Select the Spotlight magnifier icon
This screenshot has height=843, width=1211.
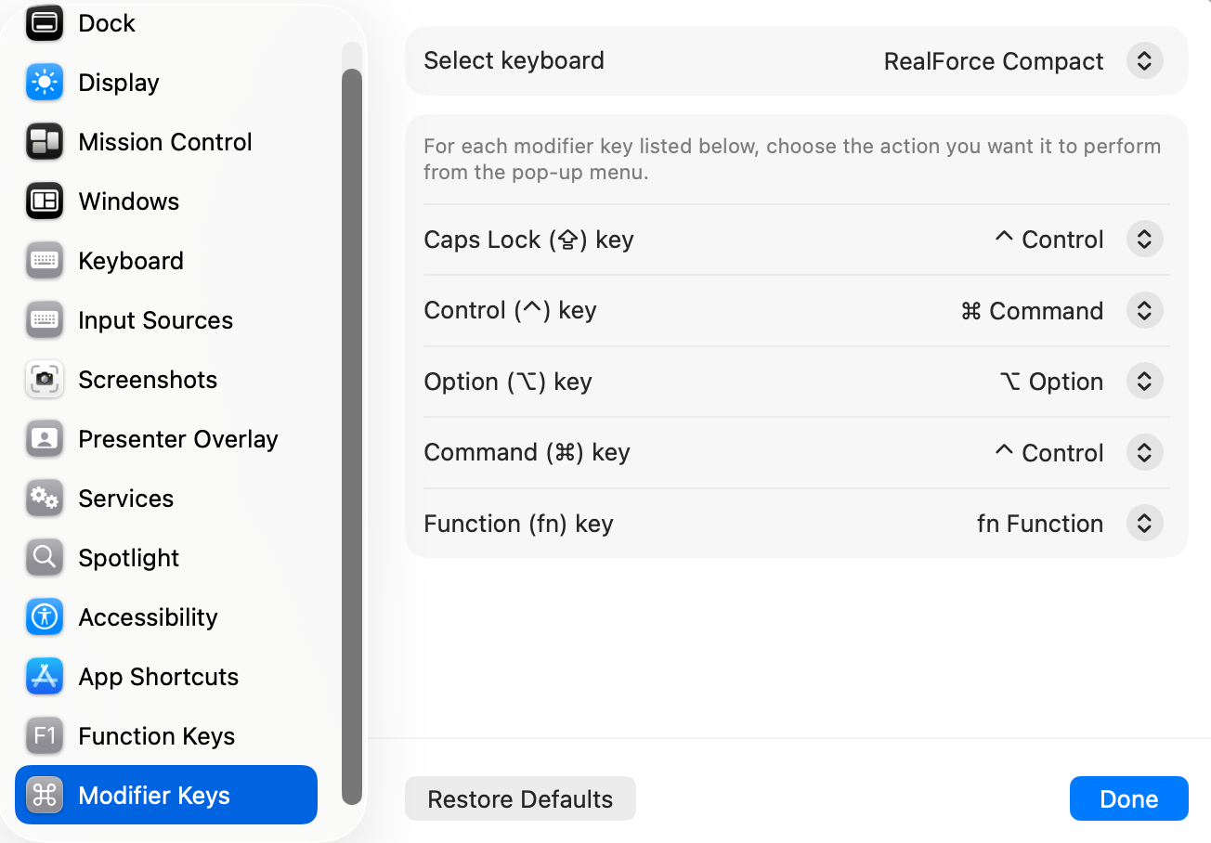(x=45, y=558)
